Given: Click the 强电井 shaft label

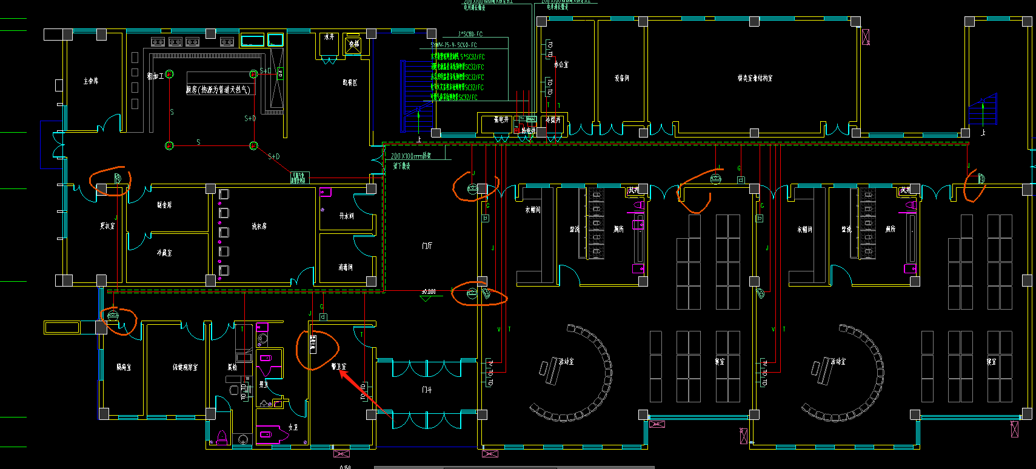Looking at the screenshot, I should click(501, 120).
